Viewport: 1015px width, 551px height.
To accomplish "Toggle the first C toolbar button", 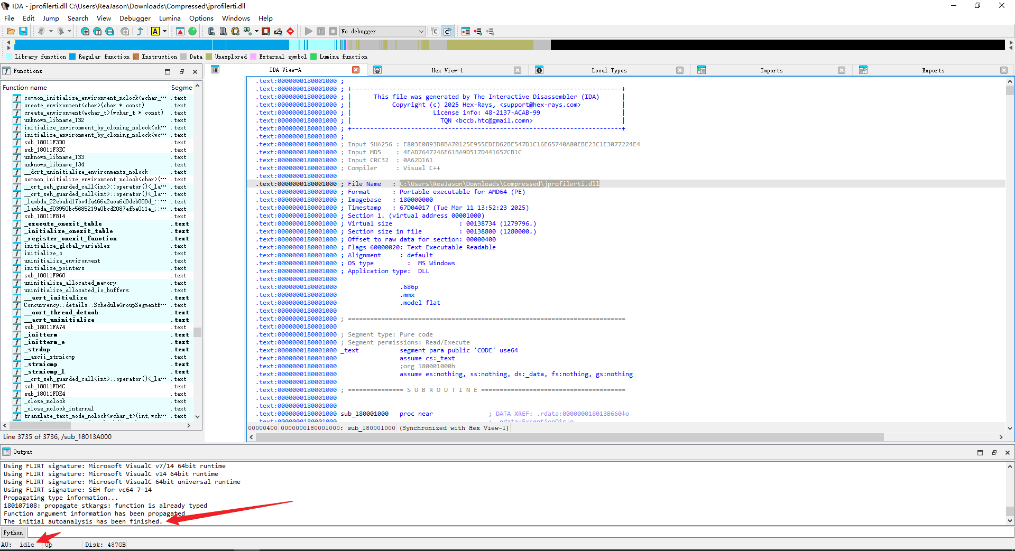I will click(435, 31).
